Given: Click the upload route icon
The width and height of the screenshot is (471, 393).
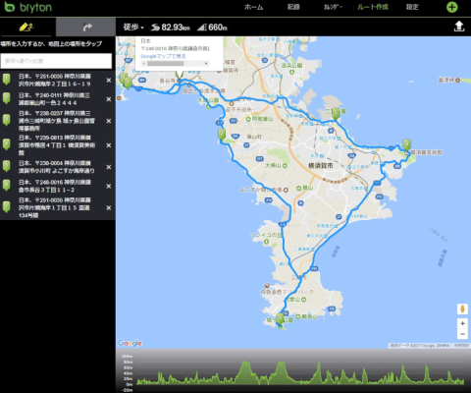Looking at the screenshot, I should click(x=459, y=27).
